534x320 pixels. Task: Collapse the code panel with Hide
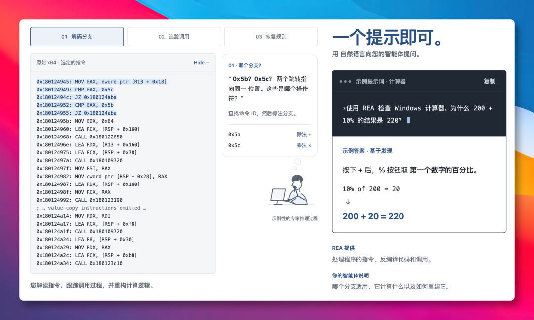[x=201, y=63]
